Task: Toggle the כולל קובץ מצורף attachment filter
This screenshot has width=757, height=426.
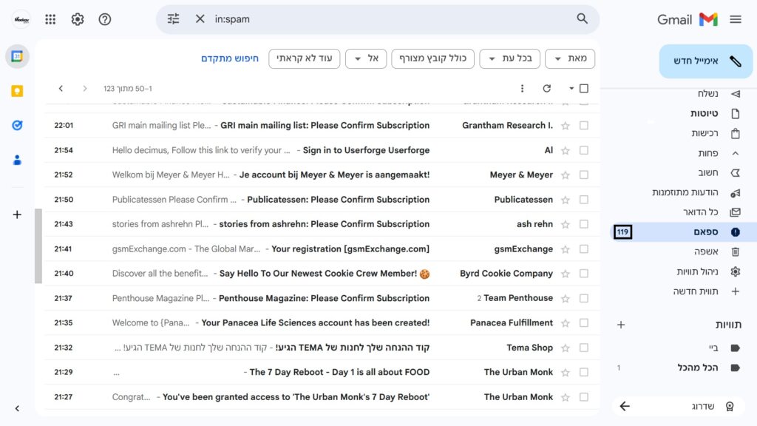Action: click(x=432, y=58)
